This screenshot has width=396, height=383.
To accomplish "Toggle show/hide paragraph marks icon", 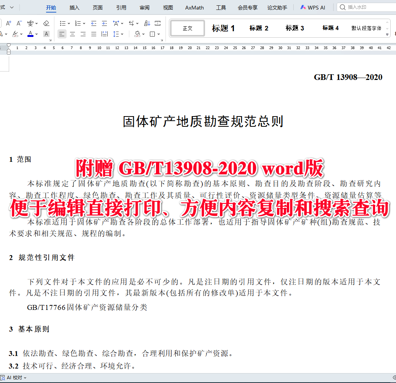I will pos(157,23).
